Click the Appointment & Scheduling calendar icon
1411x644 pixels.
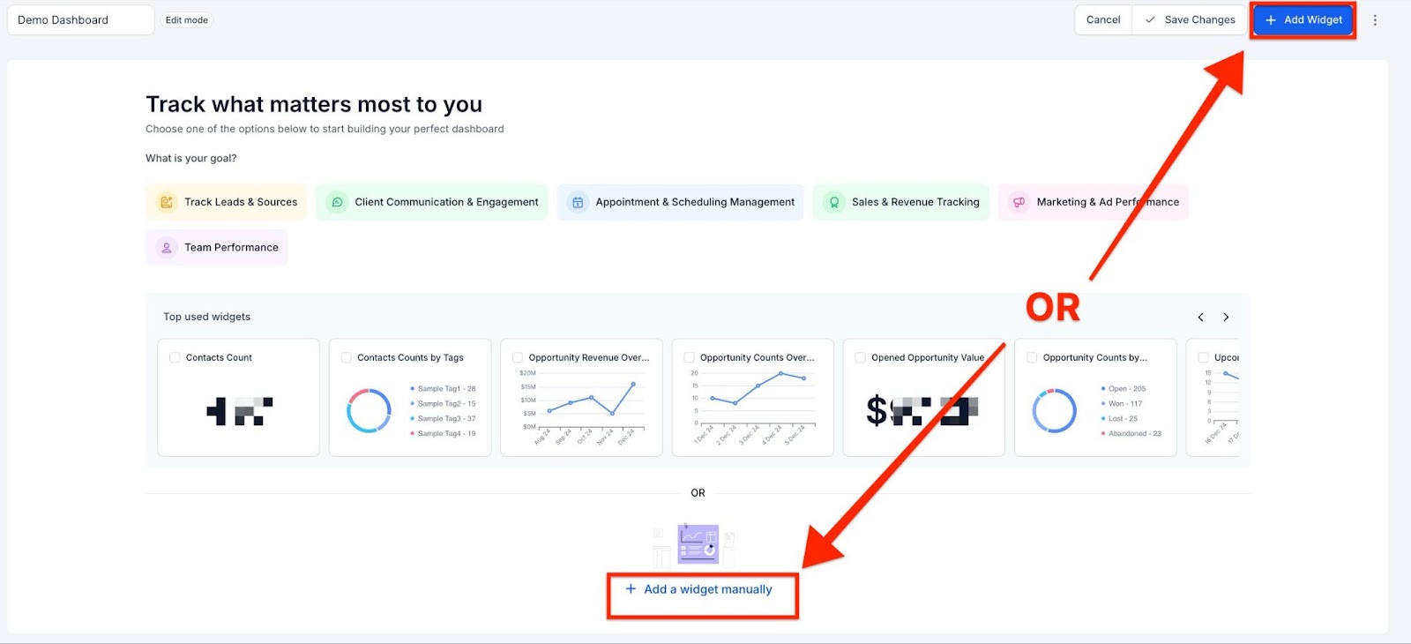pos(578,202)
